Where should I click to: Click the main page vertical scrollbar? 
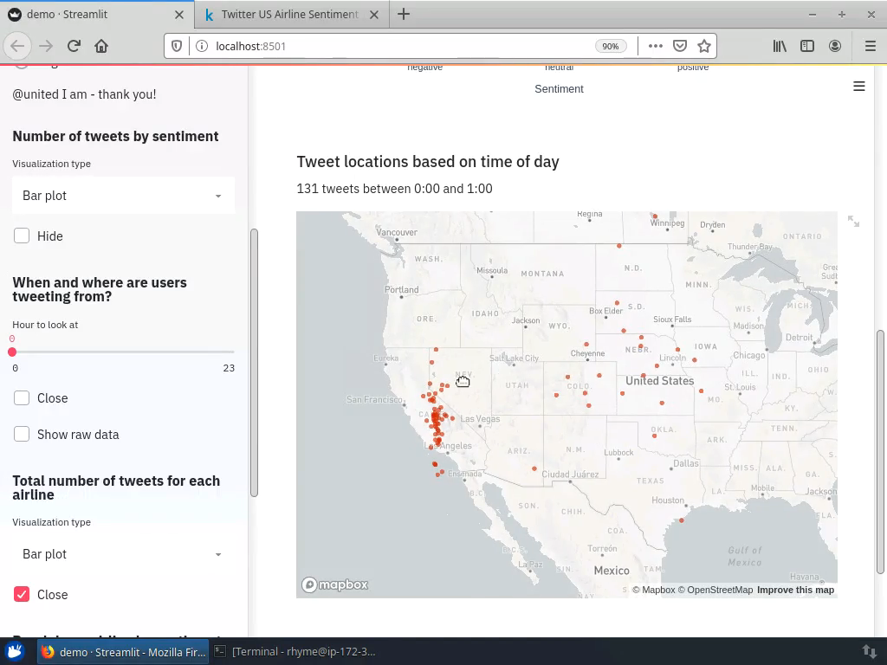tap(880, 451)
